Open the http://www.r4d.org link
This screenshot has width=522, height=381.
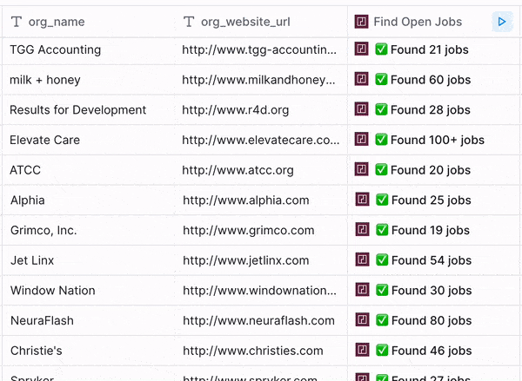236,110
